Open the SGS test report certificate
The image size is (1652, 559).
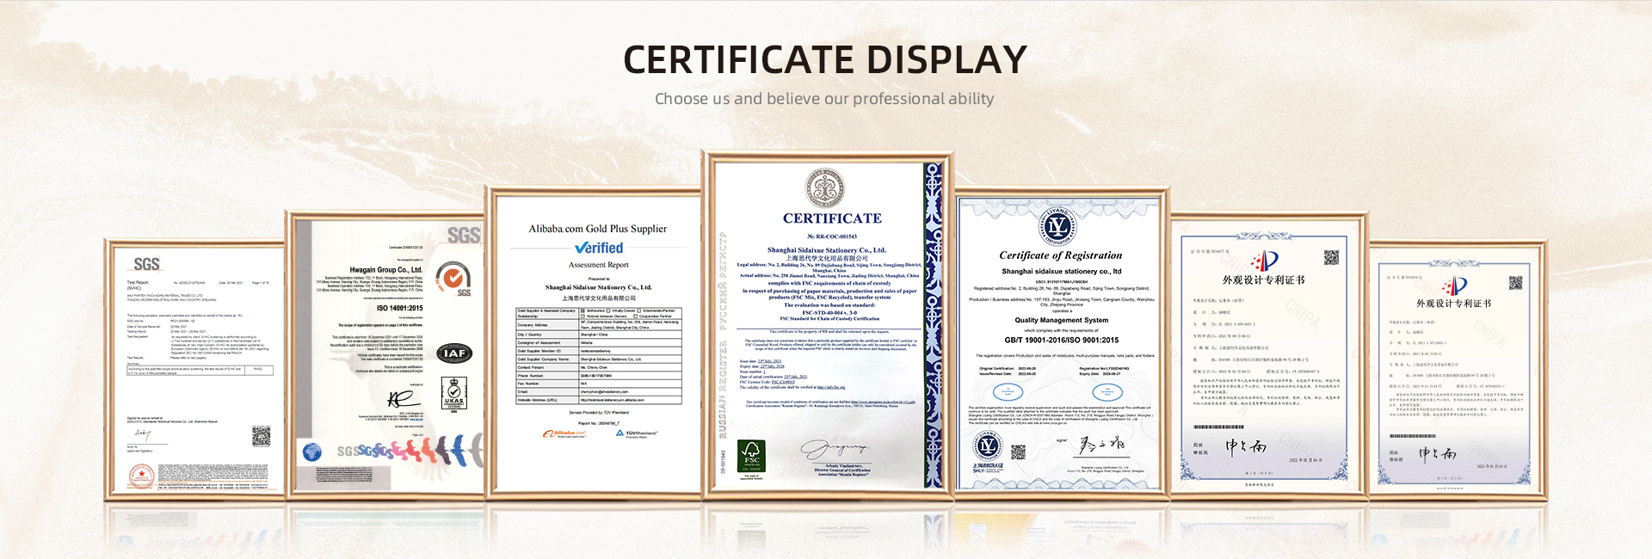tap(194, 370)
